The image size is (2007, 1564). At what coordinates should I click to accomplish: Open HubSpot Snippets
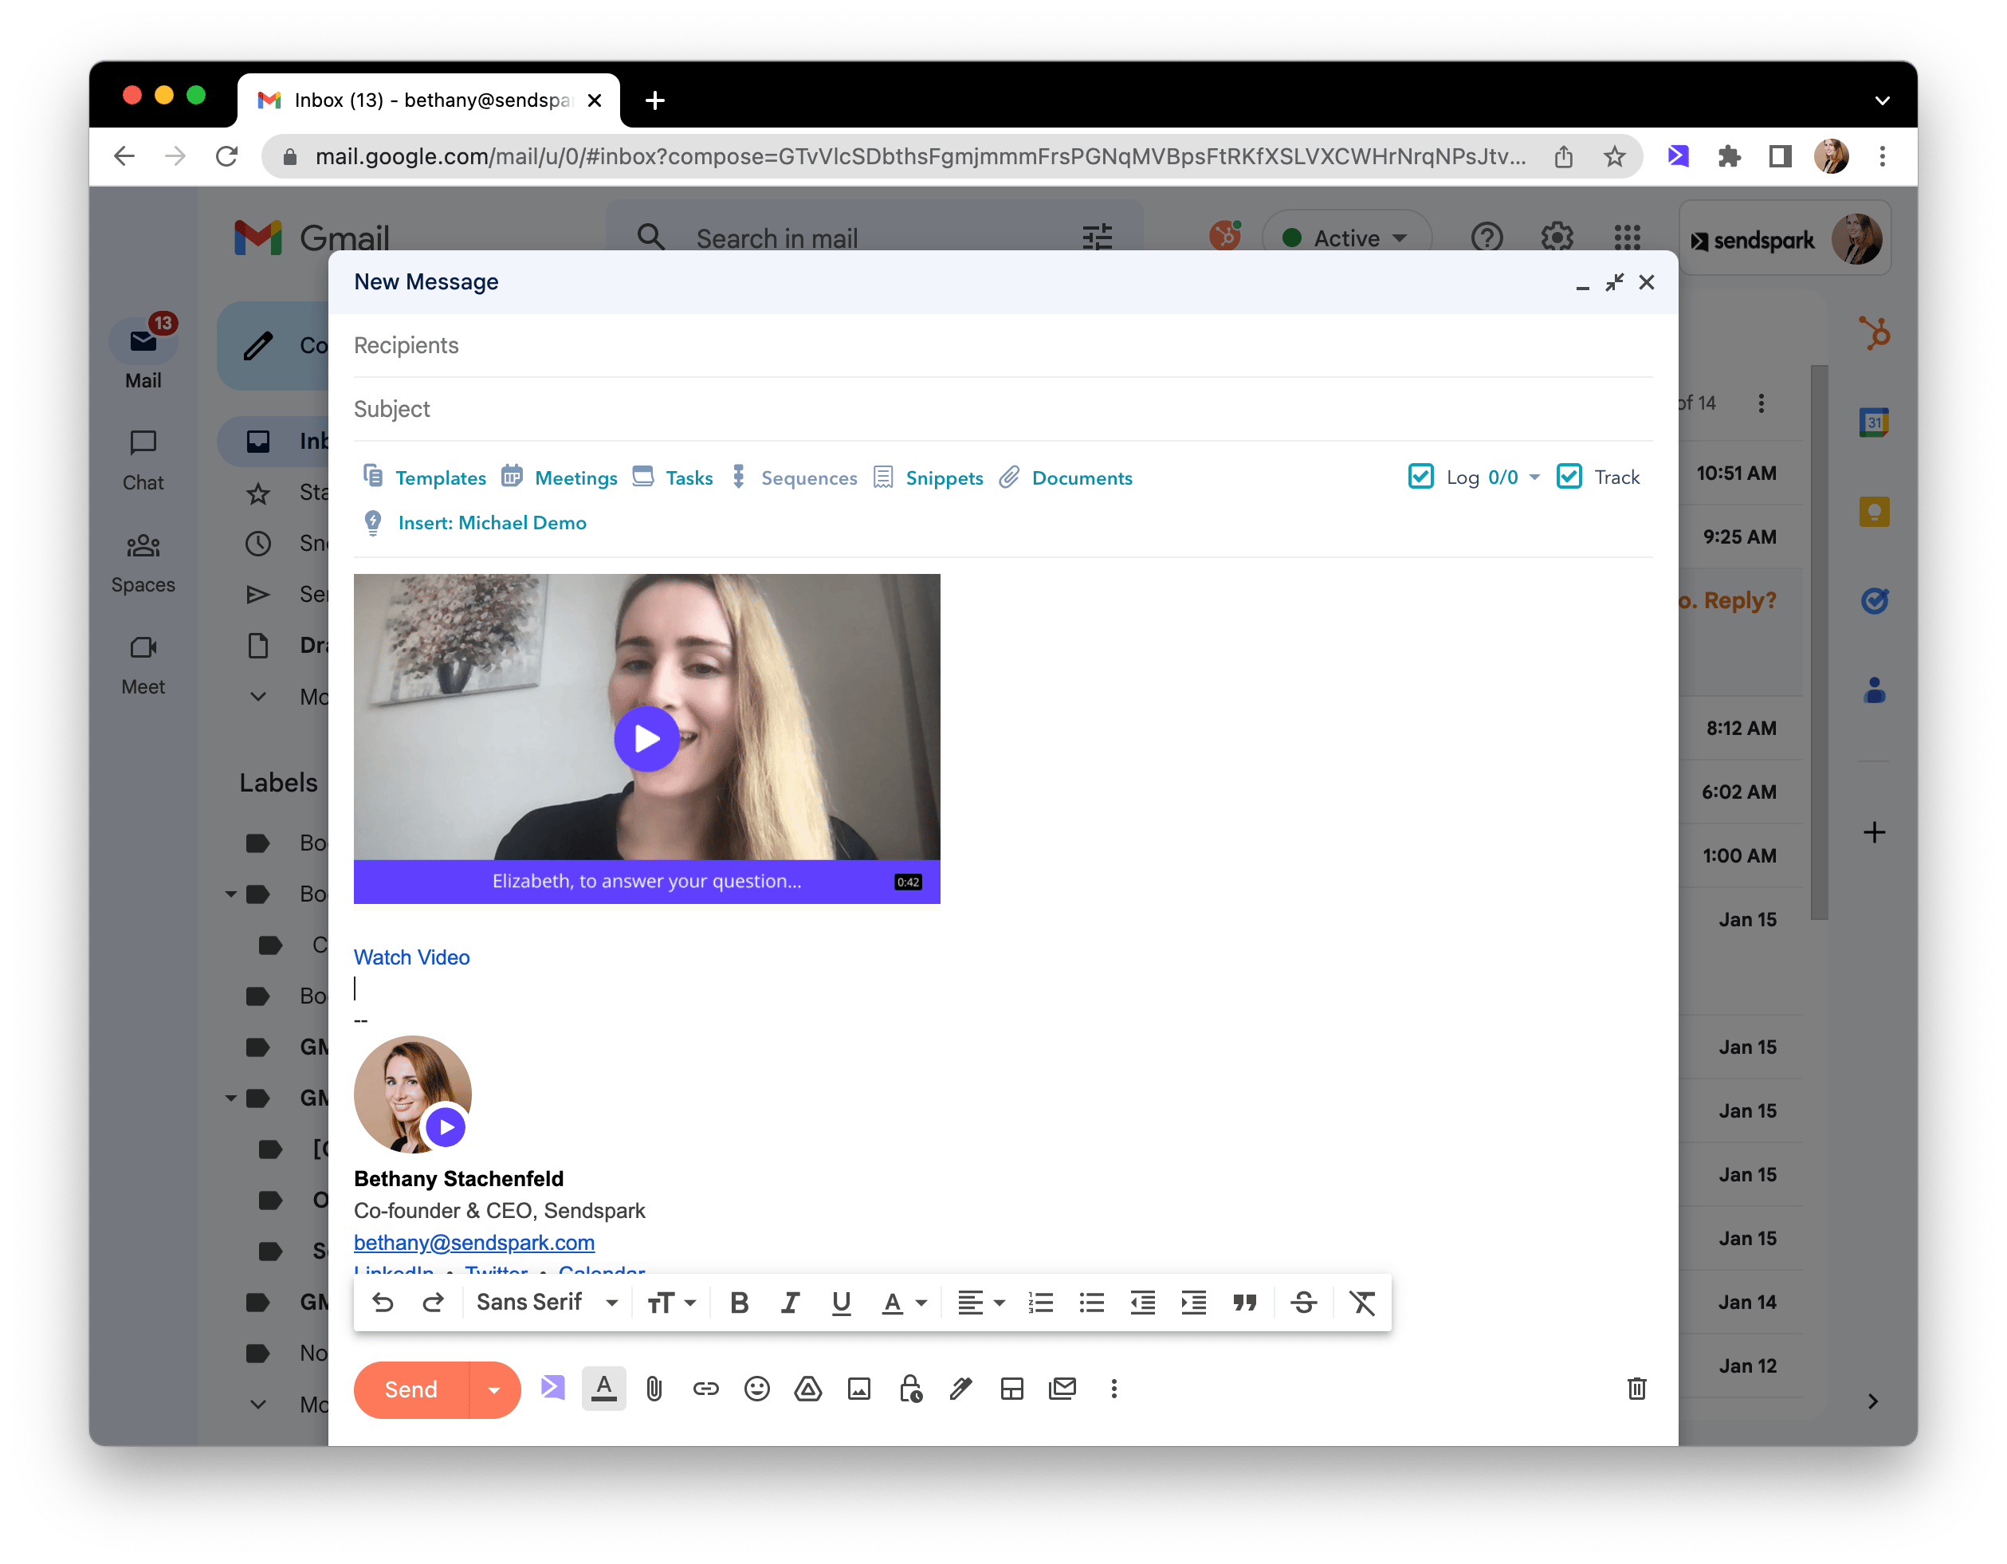pyautogui.click(x=928, y=477)
